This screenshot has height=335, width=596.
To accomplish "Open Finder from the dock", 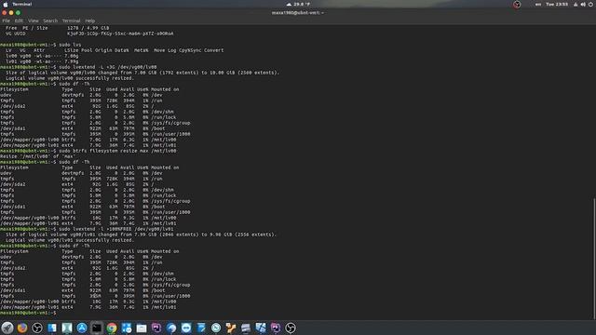I will (x=52, y=328).
